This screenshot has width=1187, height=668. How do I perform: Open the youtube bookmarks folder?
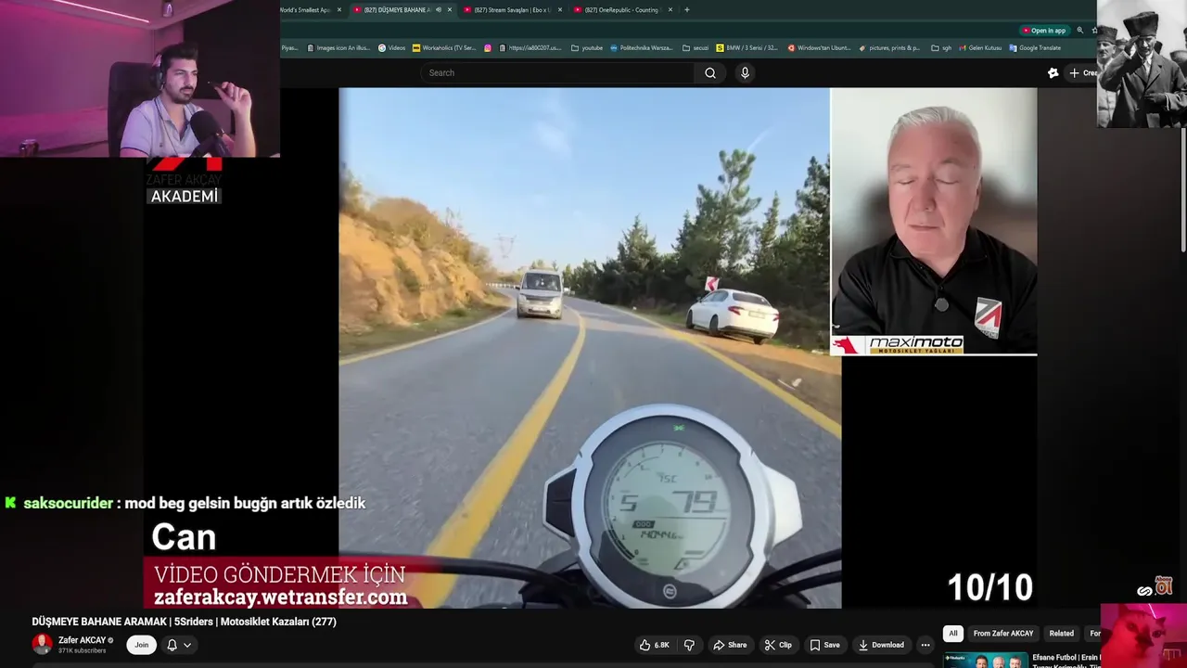pyautogui.click(x=587, y=48)
